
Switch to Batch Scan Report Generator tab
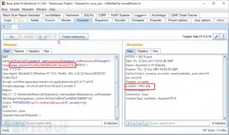coord(22,15)
